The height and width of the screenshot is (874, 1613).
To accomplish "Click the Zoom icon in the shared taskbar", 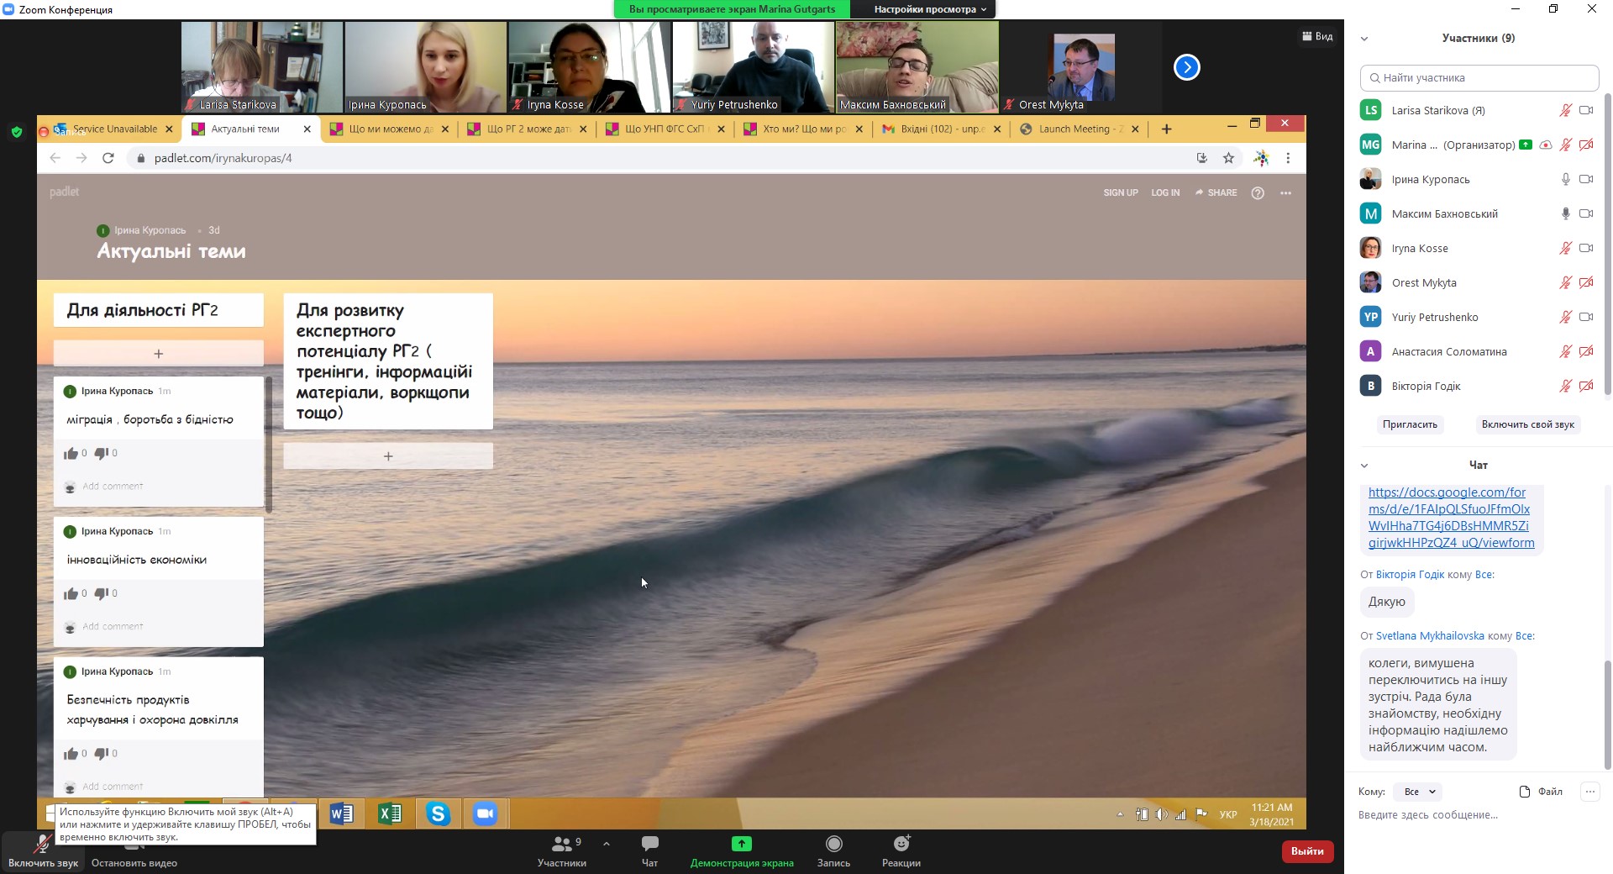I will coord(485,813).
